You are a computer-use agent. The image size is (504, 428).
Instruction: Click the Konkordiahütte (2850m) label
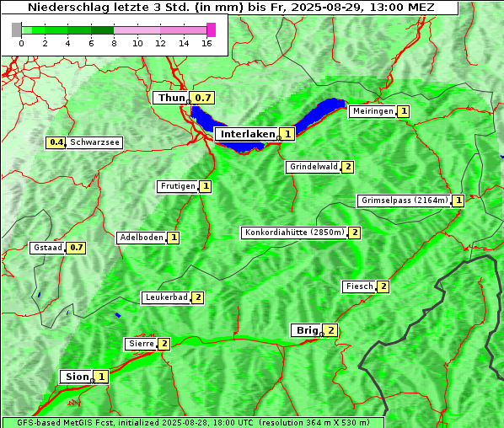[x=294, y=233]
